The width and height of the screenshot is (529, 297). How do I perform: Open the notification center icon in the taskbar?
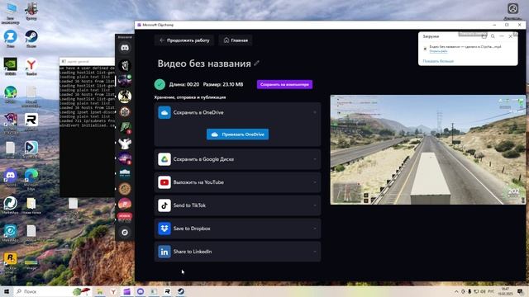click(x=521, y=291)
